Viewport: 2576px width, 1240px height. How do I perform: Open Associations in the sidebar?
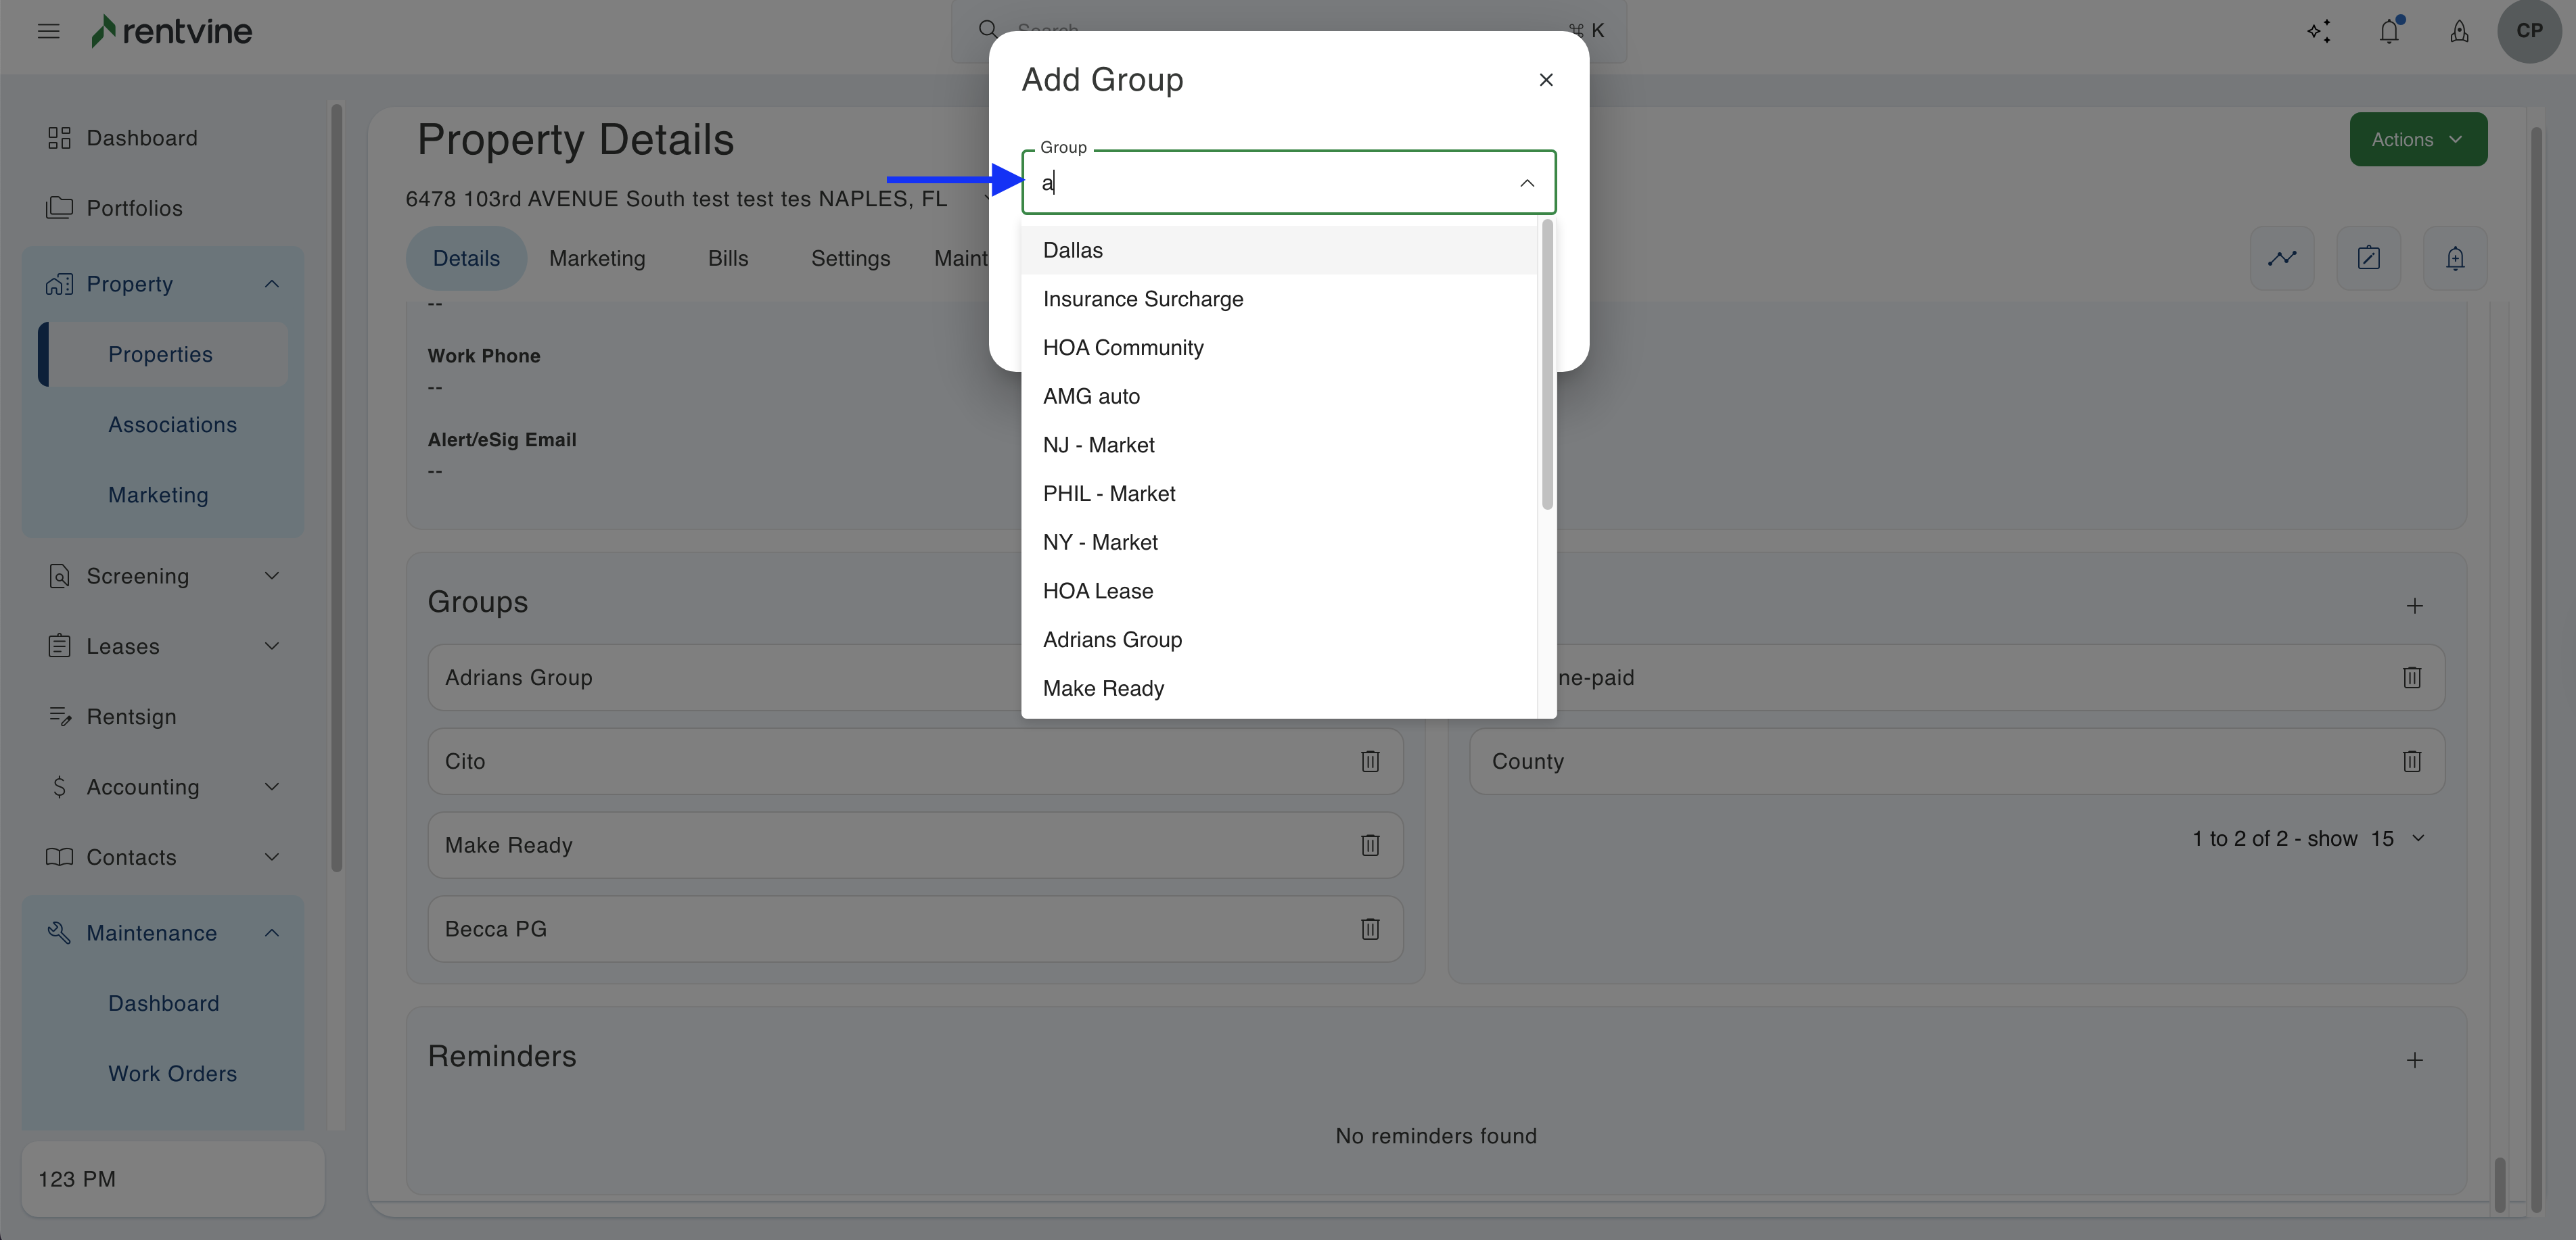point(172,425)
